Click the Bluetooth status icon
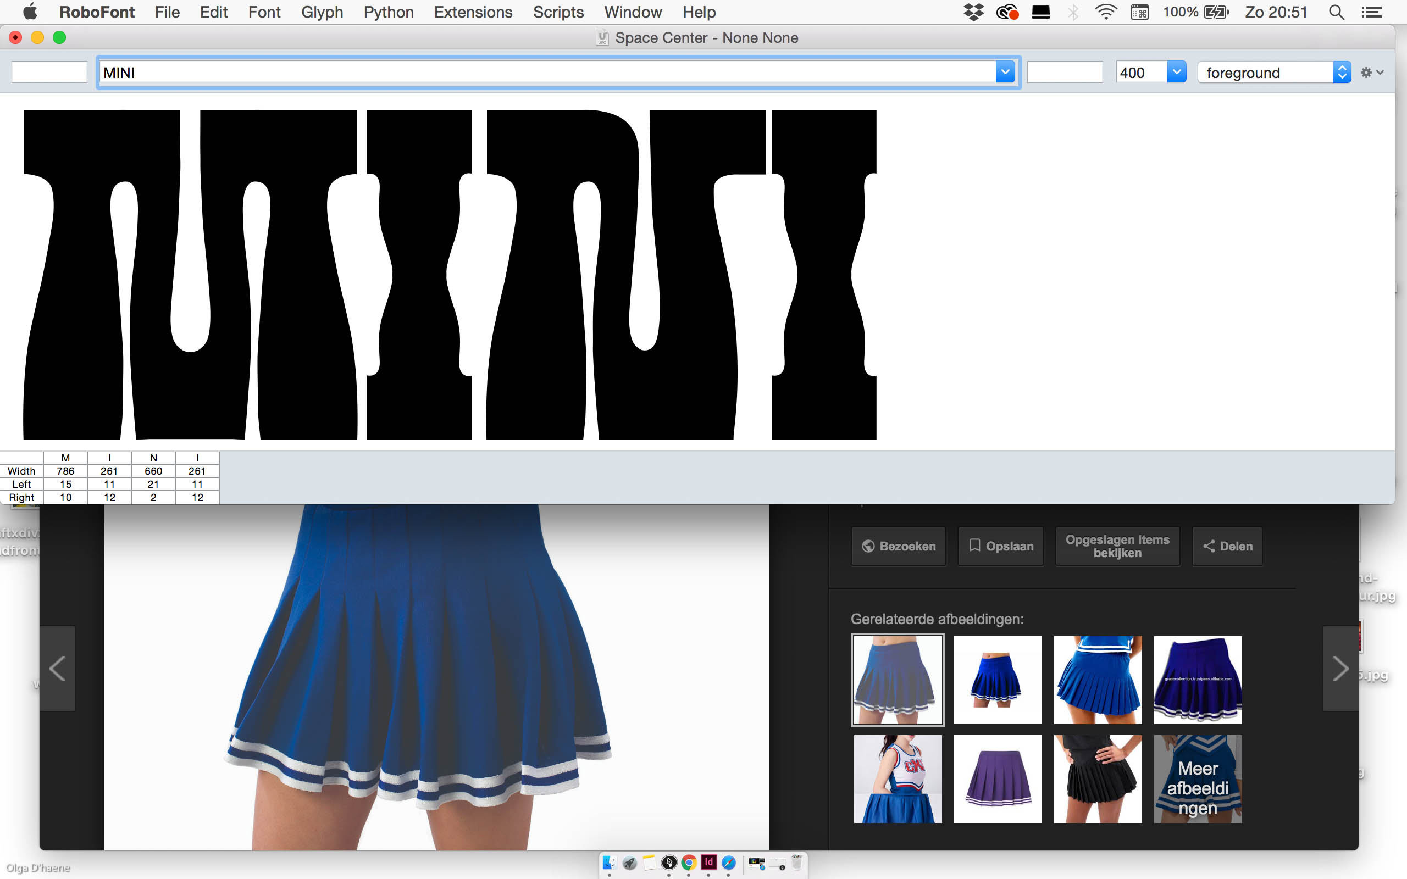 click(x=1073, y=12)
